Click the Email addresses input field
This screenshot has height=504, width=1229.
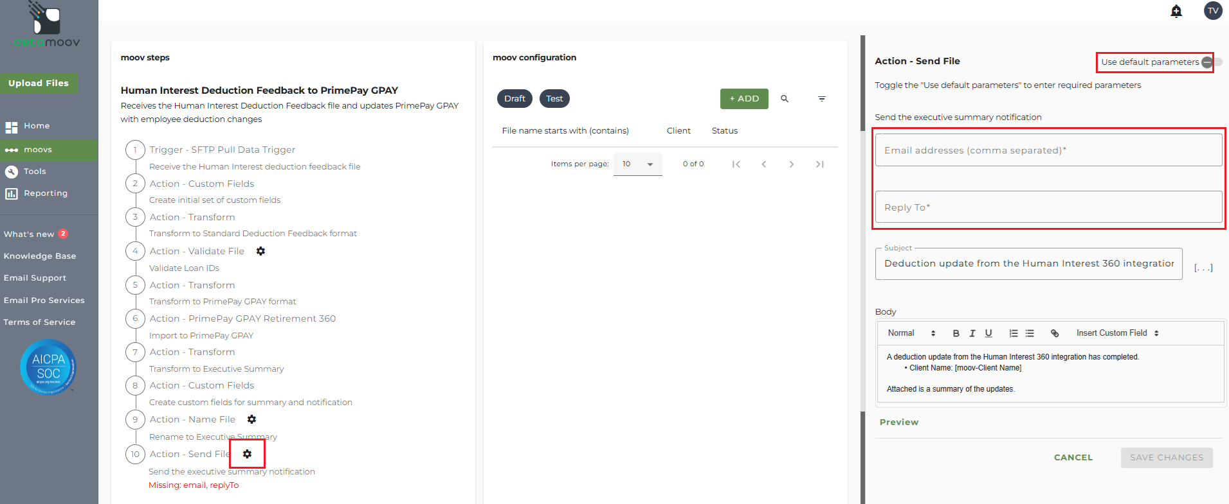pos(1048,150)
